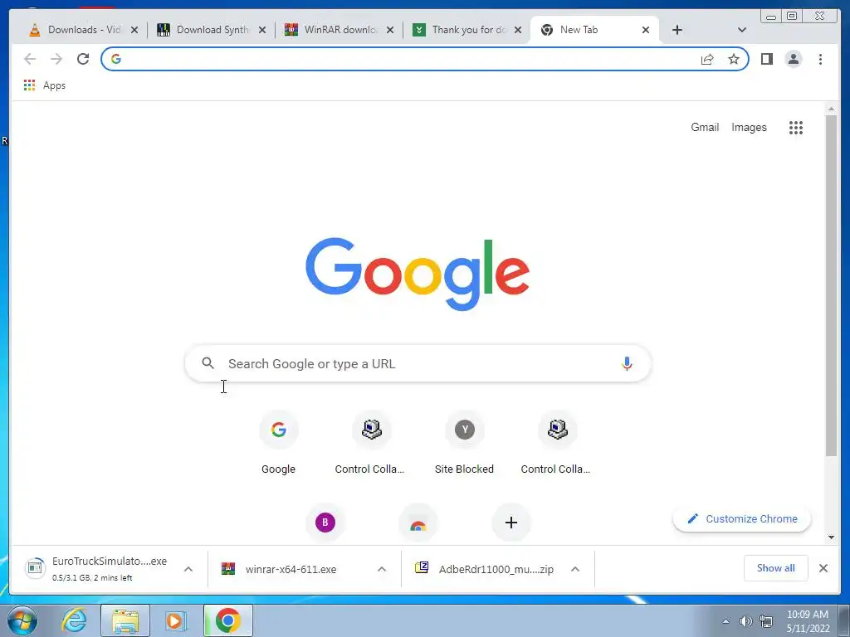The image size is (850, 637).
Task: Open the Windows Start button
Action: click(22, 620)
